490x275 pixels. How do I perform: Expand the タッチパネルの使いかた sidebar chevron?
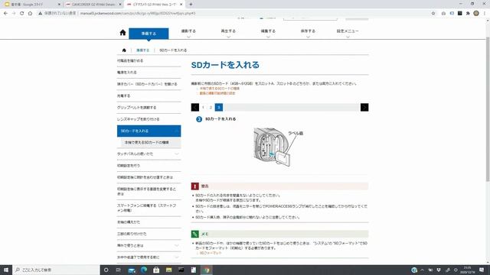click(177, 154)
